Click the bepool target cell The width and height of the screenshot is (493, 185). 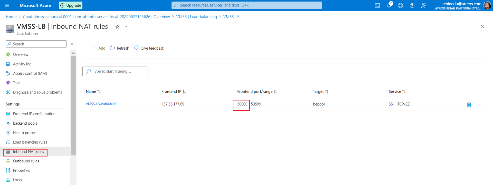pyautogui.click(x=319, y=104)
